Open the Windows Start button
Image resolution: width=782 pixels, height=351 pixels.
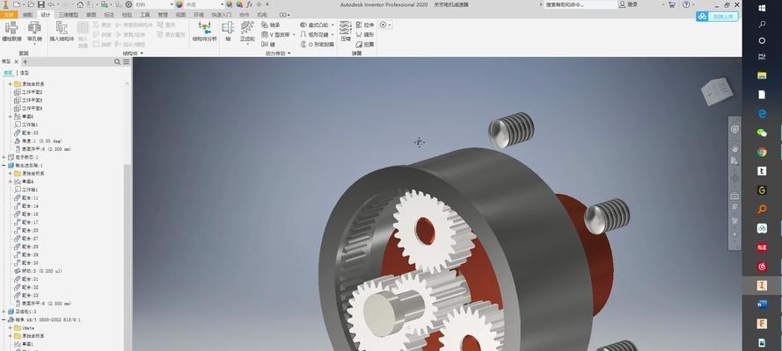[x=762, y=8]
